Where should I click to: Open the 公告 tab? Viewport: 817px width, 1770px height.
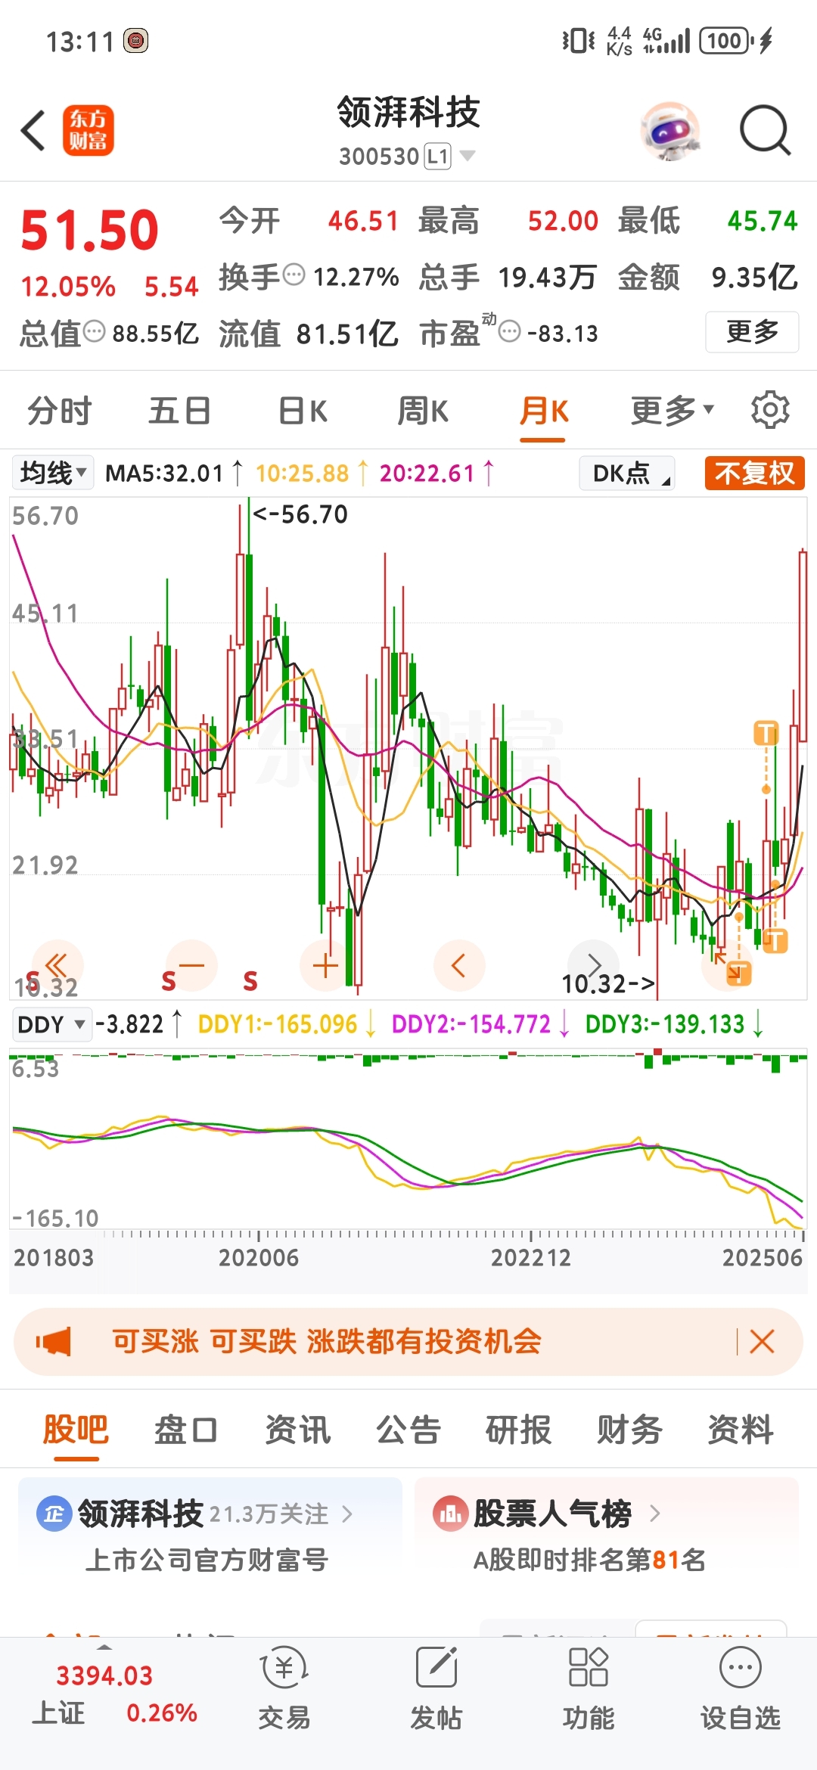click(408, 1430)
